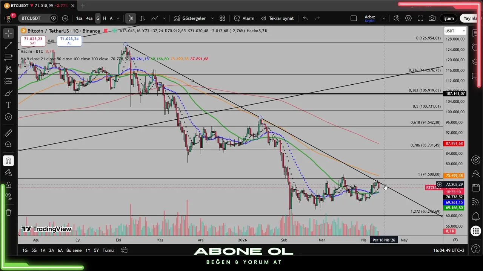Select the Bu sene date range
This screenshot has height=271, width=483.
click(x=74, y=250)
